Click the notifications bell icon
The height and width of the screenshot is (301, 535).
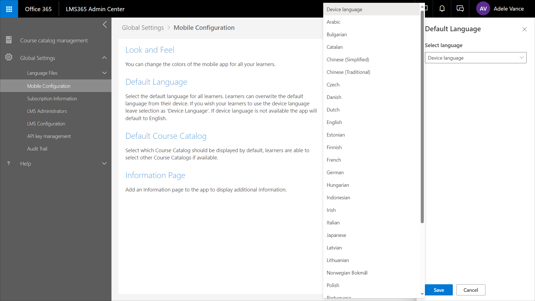(x=442, y=9)
